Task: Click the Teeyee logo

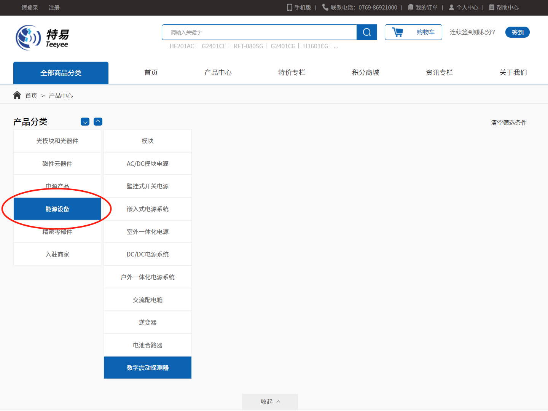Action: point(42,38)
